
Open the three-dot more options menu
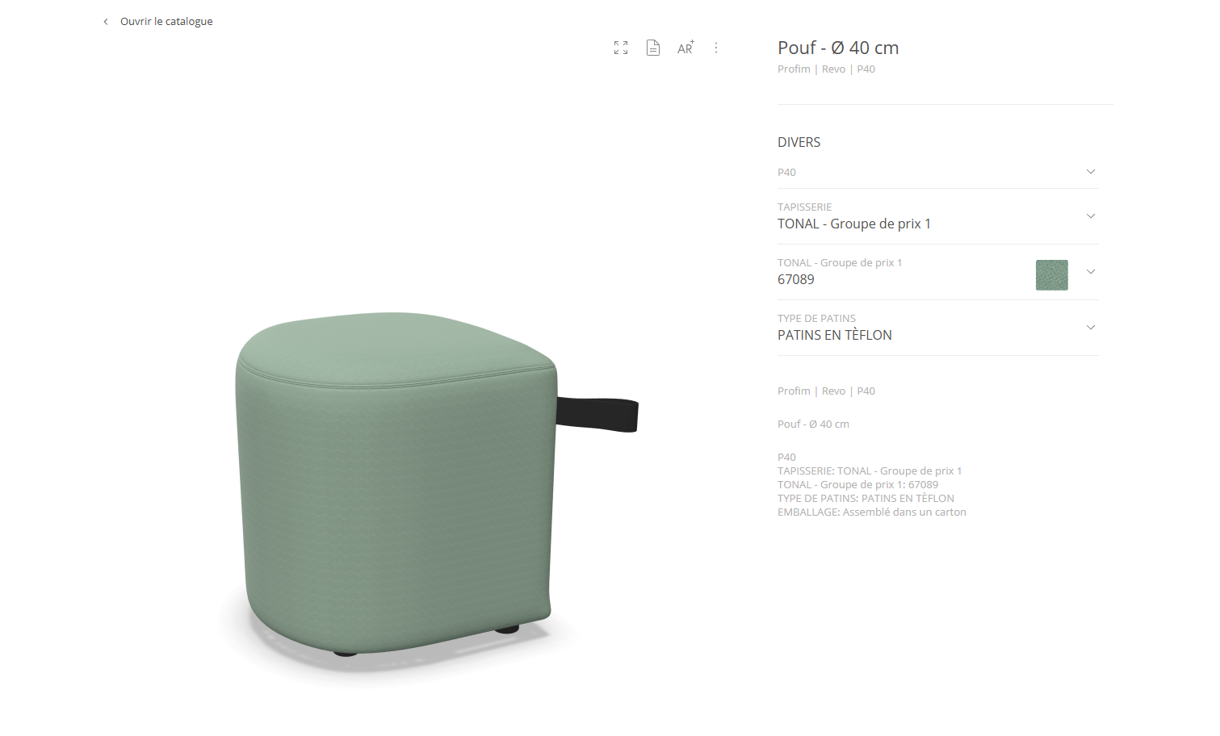(x=716, y=48)
